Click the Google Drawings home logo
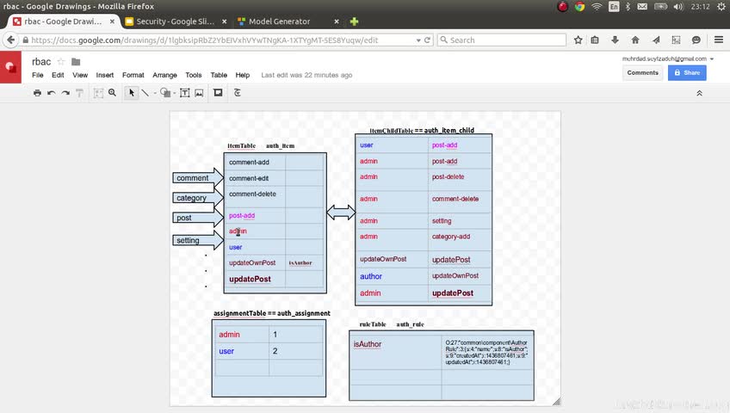Viewport: 730px width, 413px height. coord(10,67)
